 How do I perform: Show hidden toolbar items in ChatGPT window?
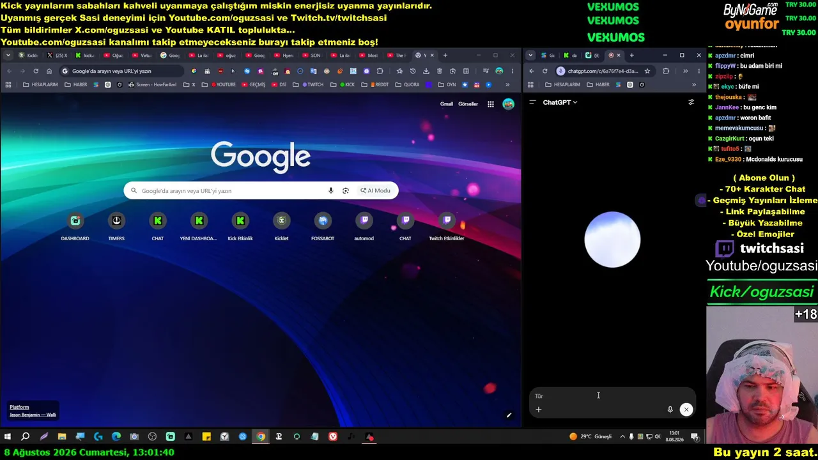[685, 71]
